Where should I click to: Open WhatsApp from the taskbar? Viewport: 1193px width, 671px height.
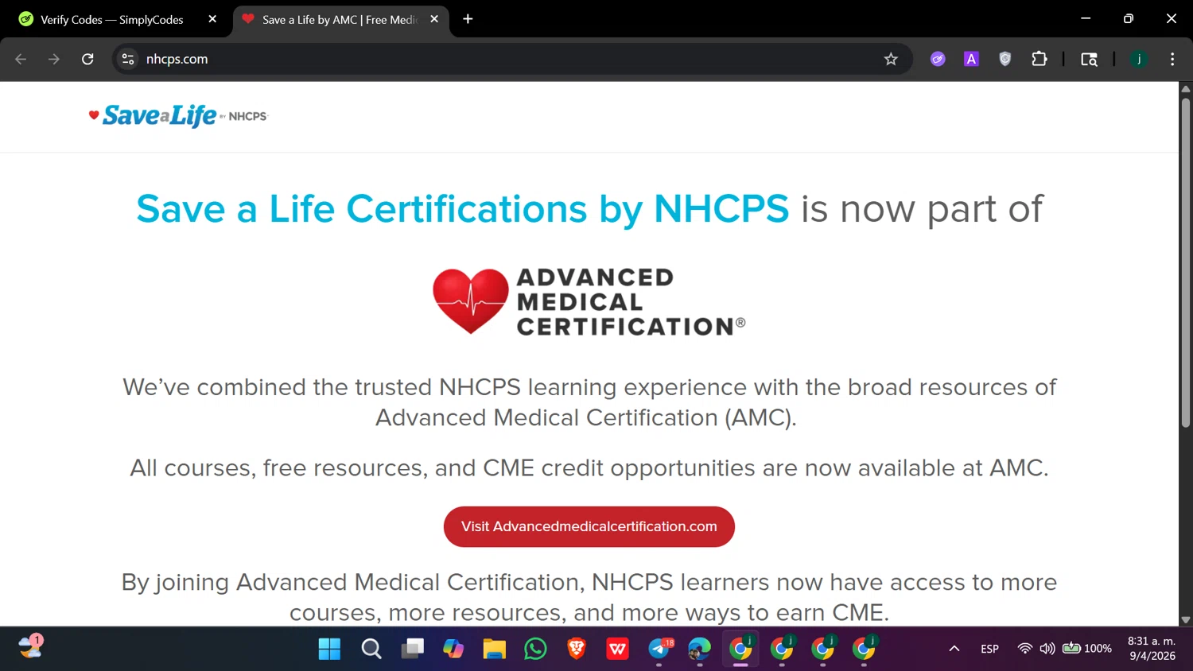point(535,649)
